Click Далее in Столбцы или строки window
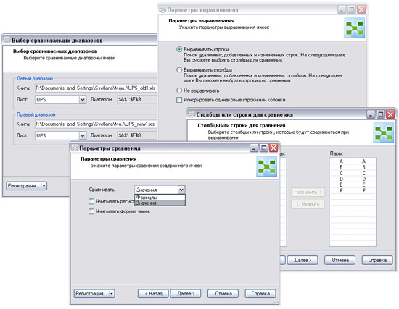The image size is (399, 309). pyautogui.click(x=303, y=260)
